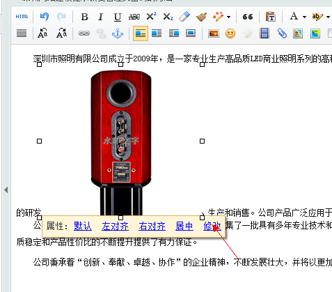Image resolution: width=332 pixels, height=292 pixels.
Task: Select the format painter brush
Action: pyautogui.click(x=201, y=17)
